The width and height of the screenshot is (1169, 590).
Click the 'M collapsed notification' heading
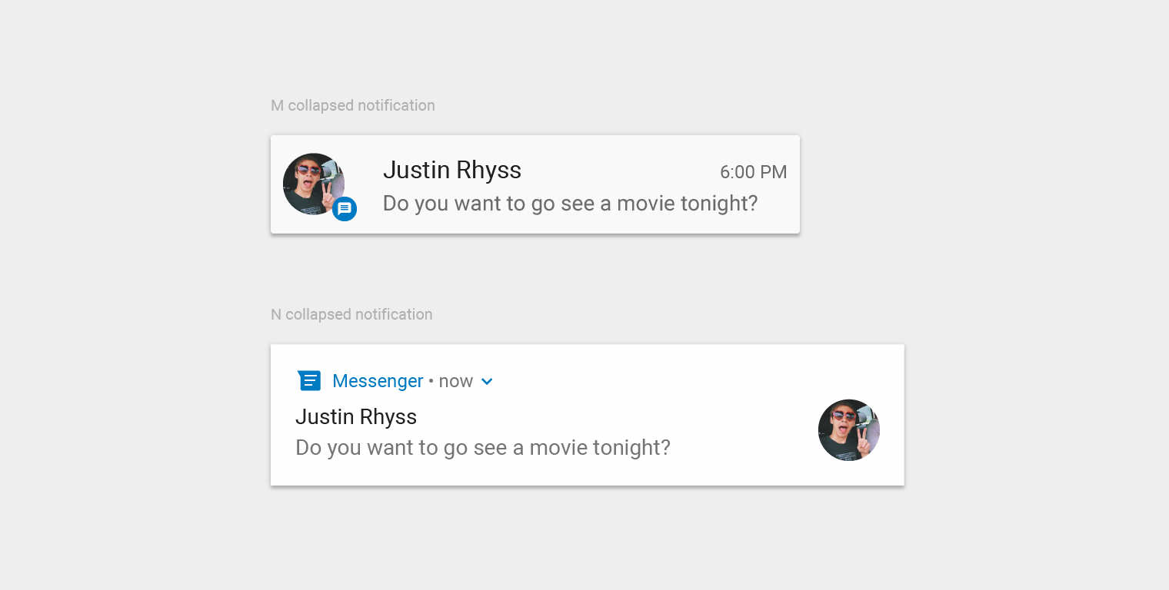352,105
